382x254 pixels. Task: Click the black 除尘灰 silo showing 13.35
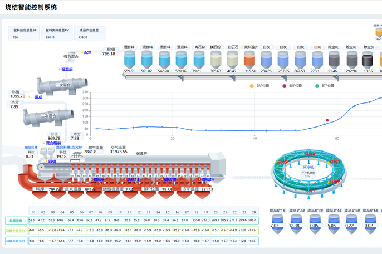point(368,59)
